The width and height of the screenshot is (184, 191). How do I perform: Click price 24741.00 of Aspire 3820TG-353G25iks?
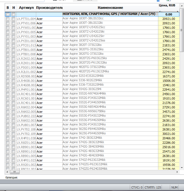coord(169,50)
